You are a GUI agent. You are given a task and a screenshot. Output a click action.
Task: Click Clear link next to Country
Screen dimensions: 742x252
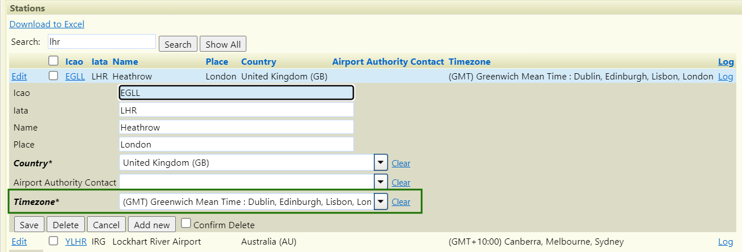pos(401,163)
